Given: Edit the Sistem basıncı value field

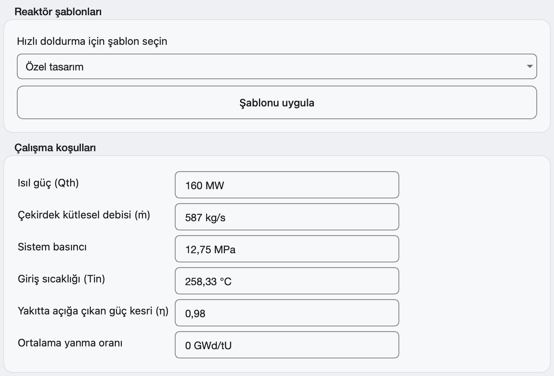Looking at the screenshot, I should (x=287, y=249).
